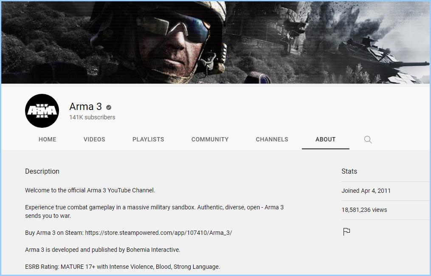Open the CHANNELS tab
Image resolution: width=431 pixels, height=276 pixels.
coord(272,139)
